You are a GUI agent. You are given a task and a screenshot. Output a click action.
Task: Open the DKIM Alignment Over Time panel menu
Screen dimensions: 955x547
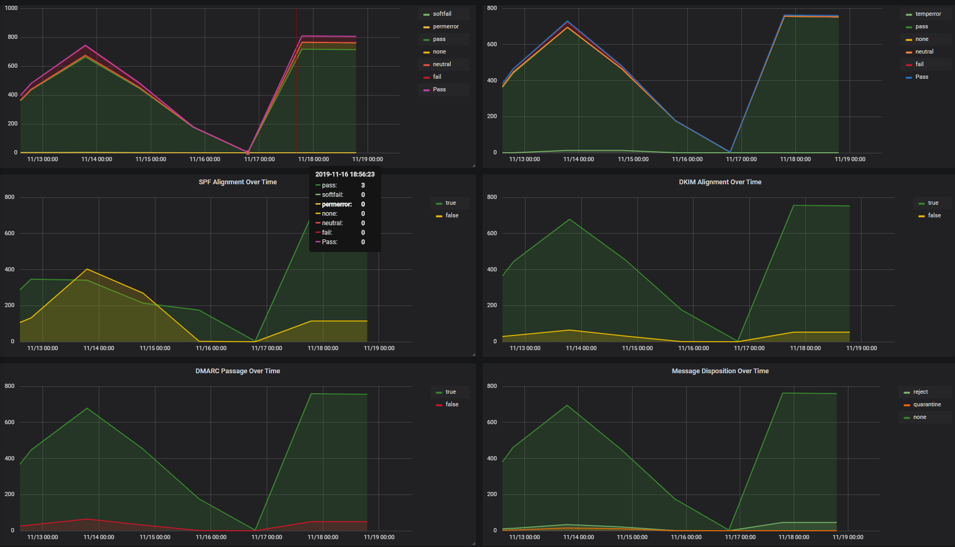(x=720, y=182)
